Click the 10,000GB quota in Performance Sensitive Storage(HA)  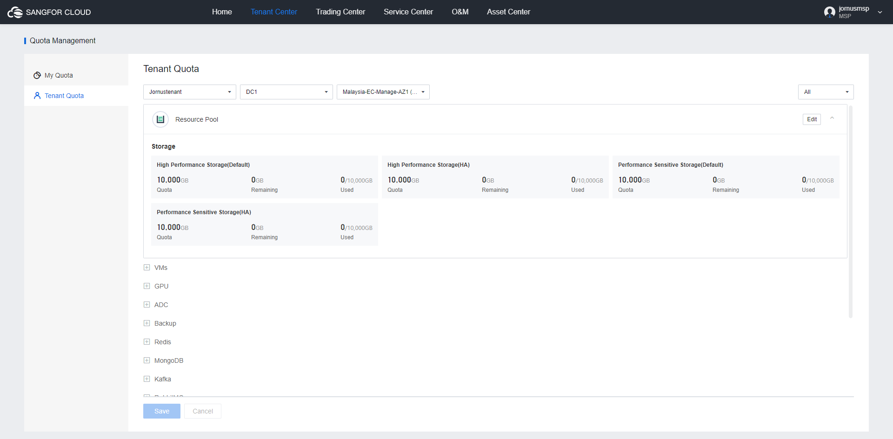pyautogui.click(x=173, y=227)
